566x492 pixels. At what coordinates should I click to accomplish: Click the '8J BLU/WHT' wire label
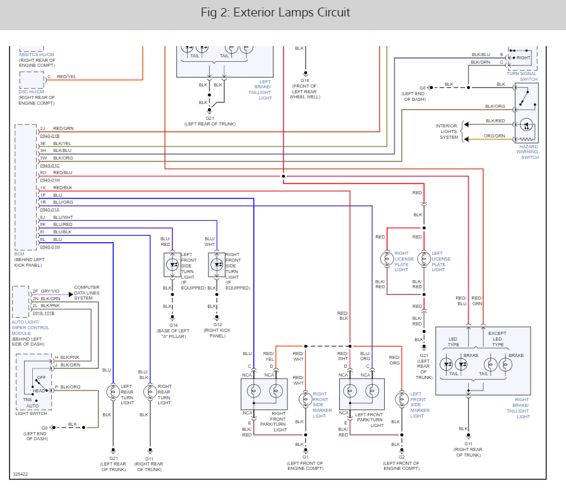coord(57,218)
